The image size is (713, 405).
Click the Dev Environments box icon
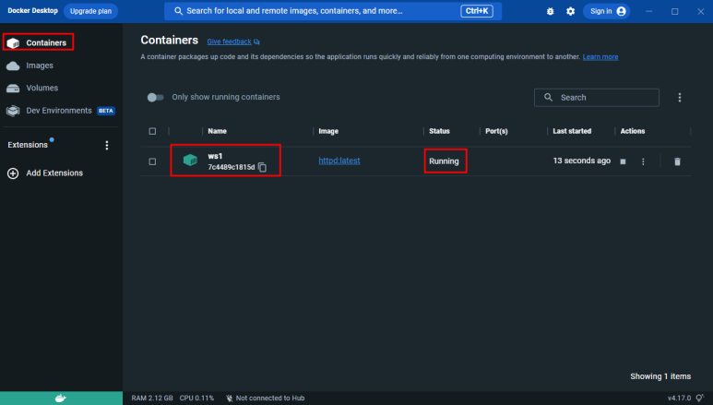[x=13, y=111]
